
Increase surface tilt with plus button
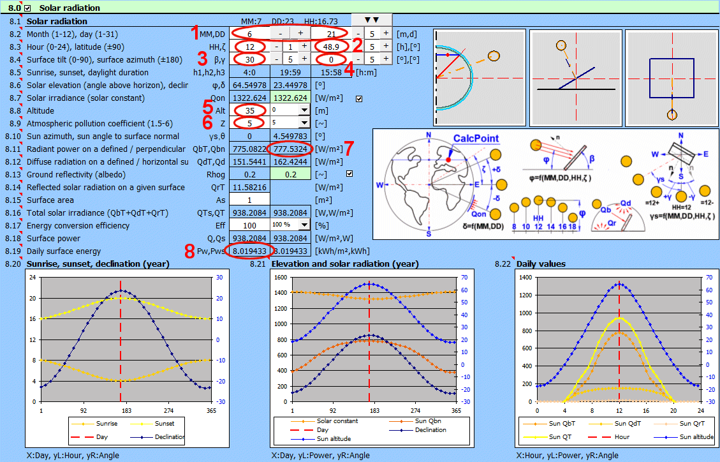pyautogui.click(x=304, y=59)
